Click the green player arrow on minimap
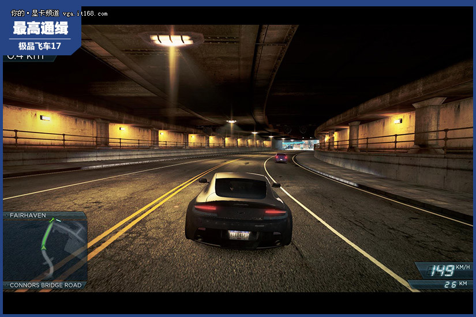This screenshot has width=476, height=317. [43, 248]
